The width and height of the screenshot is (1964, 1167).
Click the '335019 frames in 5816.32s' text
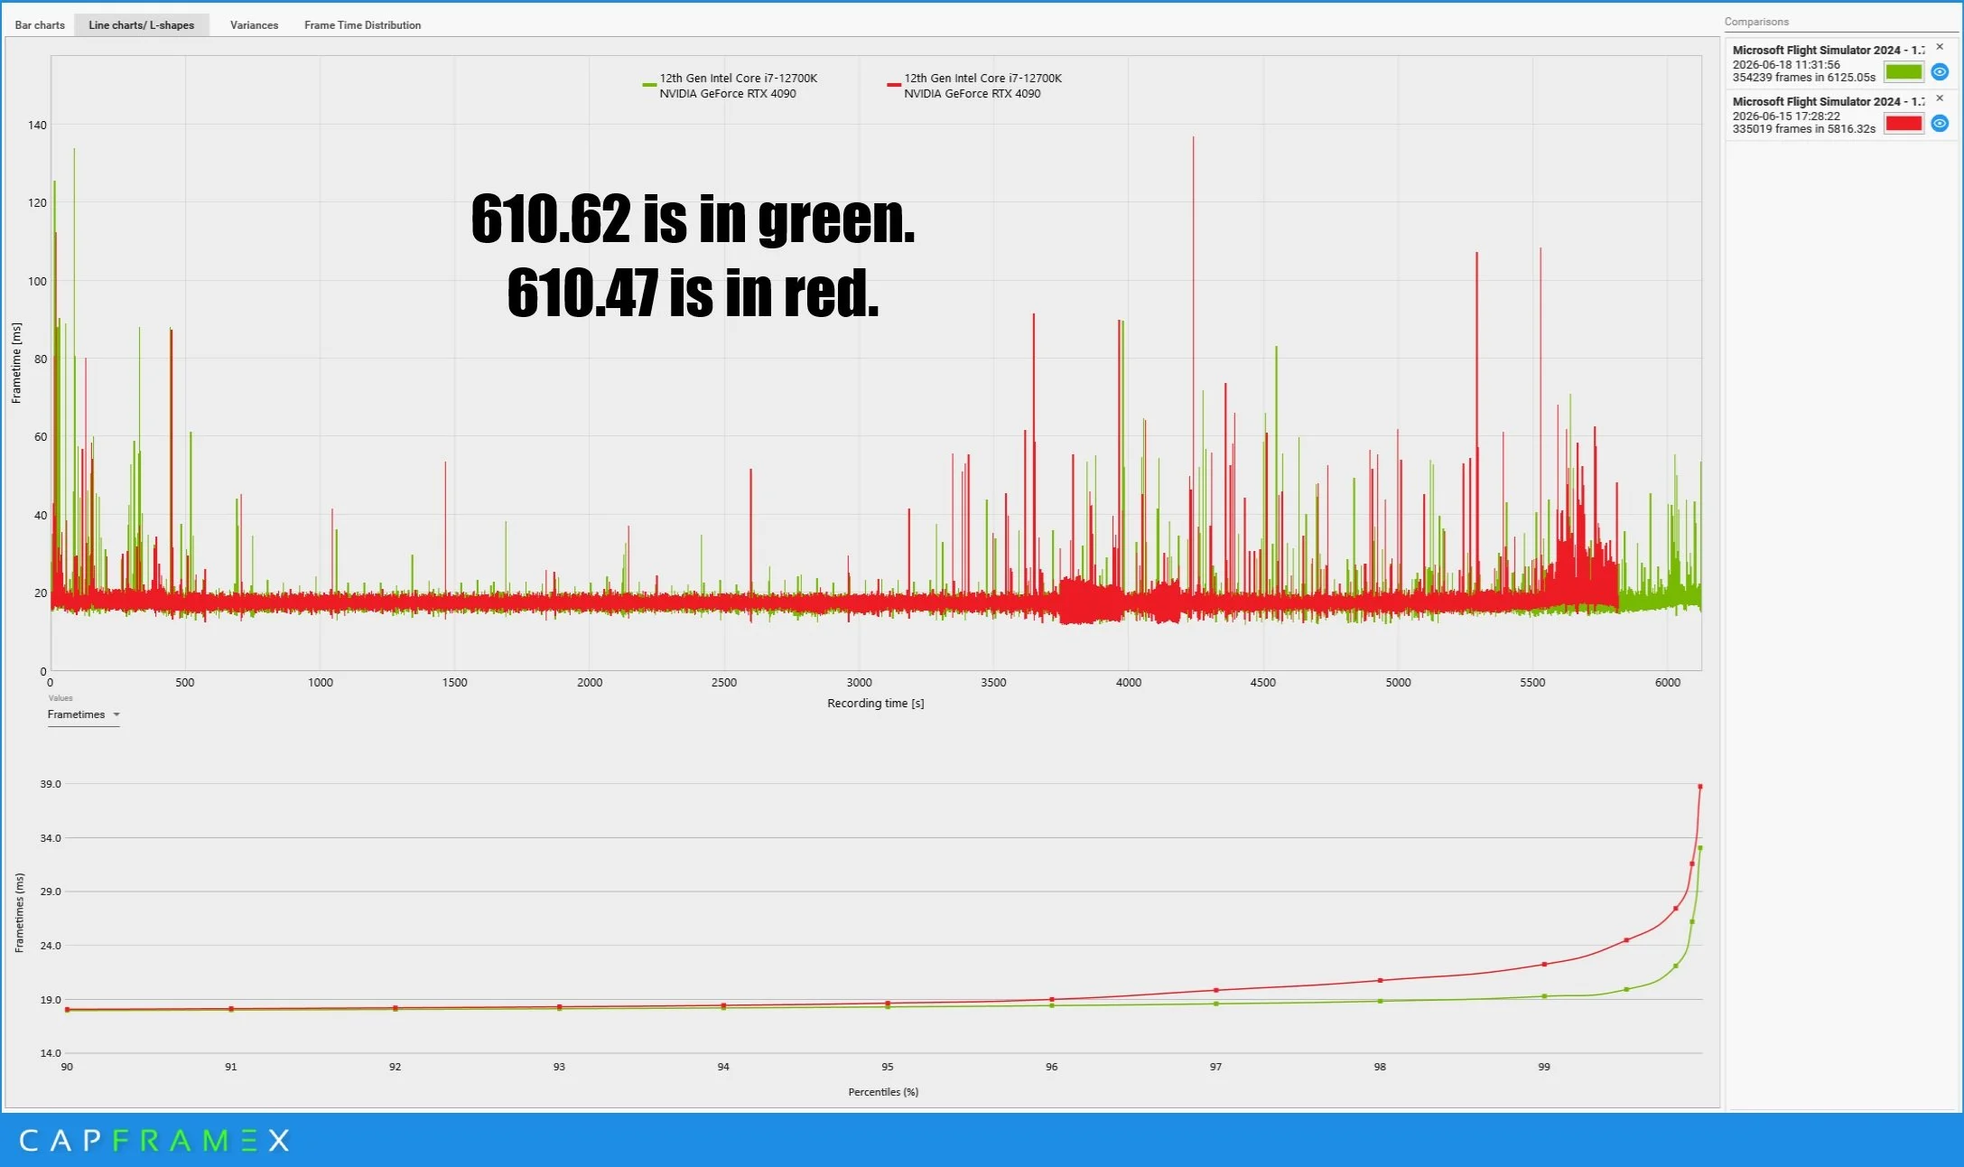(1803, 129)
